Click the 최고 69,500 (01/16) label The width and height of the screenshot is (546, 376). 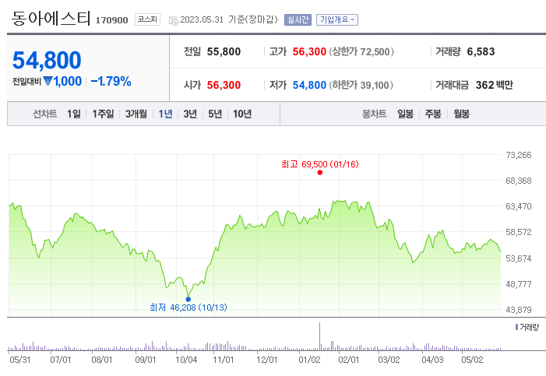320,164
